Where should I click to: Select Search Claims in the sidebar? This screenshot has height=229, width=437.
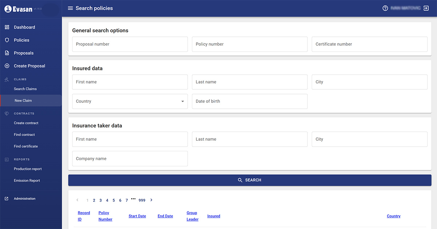coord(25,89)
